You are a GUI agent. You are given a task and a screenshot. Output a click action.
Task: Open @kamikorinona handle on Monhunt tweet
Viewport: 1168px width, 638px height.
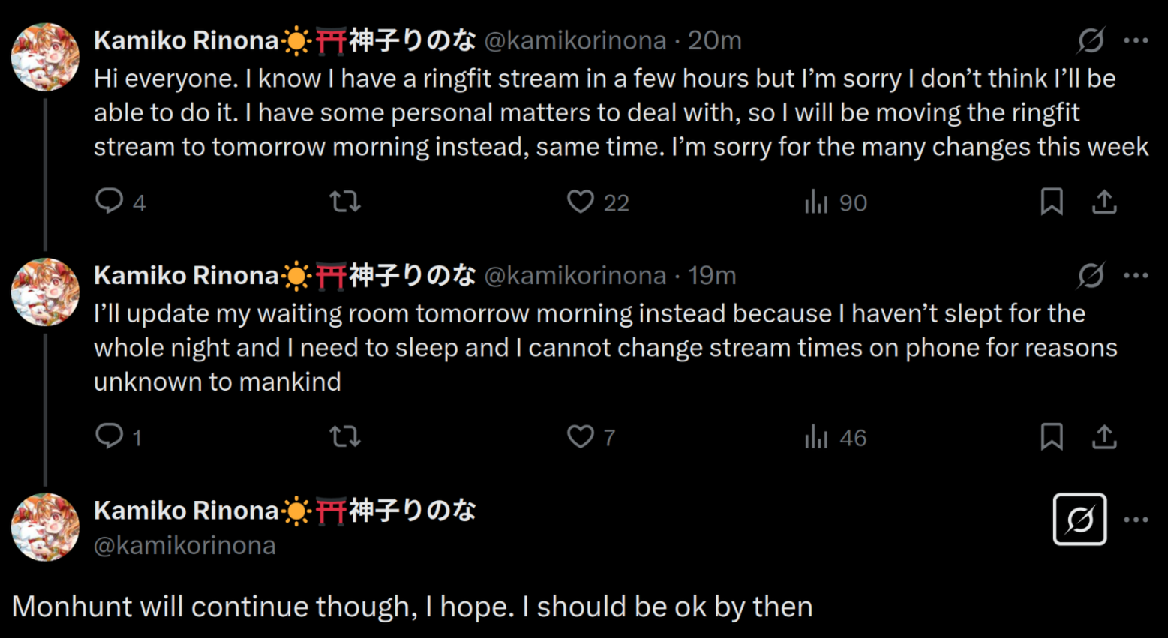tap(185, 545)
